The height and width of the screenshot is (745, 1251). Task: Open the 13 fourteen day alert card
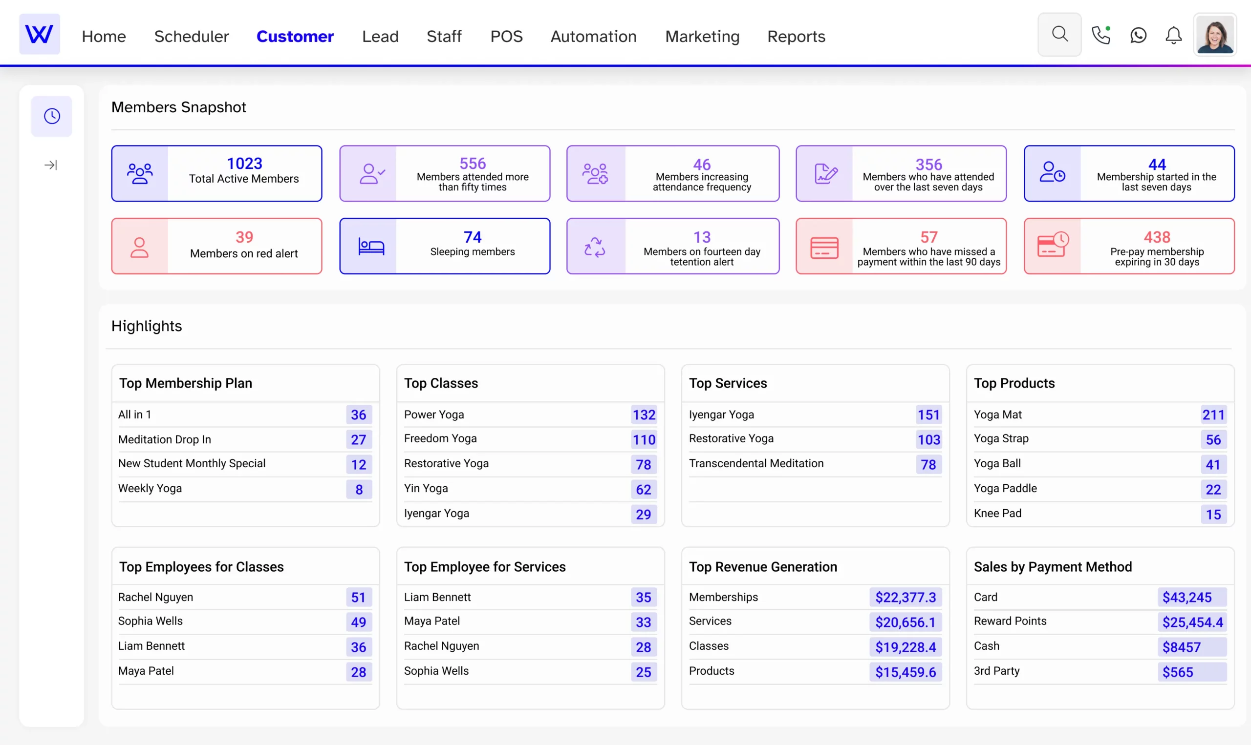[673, 246]
